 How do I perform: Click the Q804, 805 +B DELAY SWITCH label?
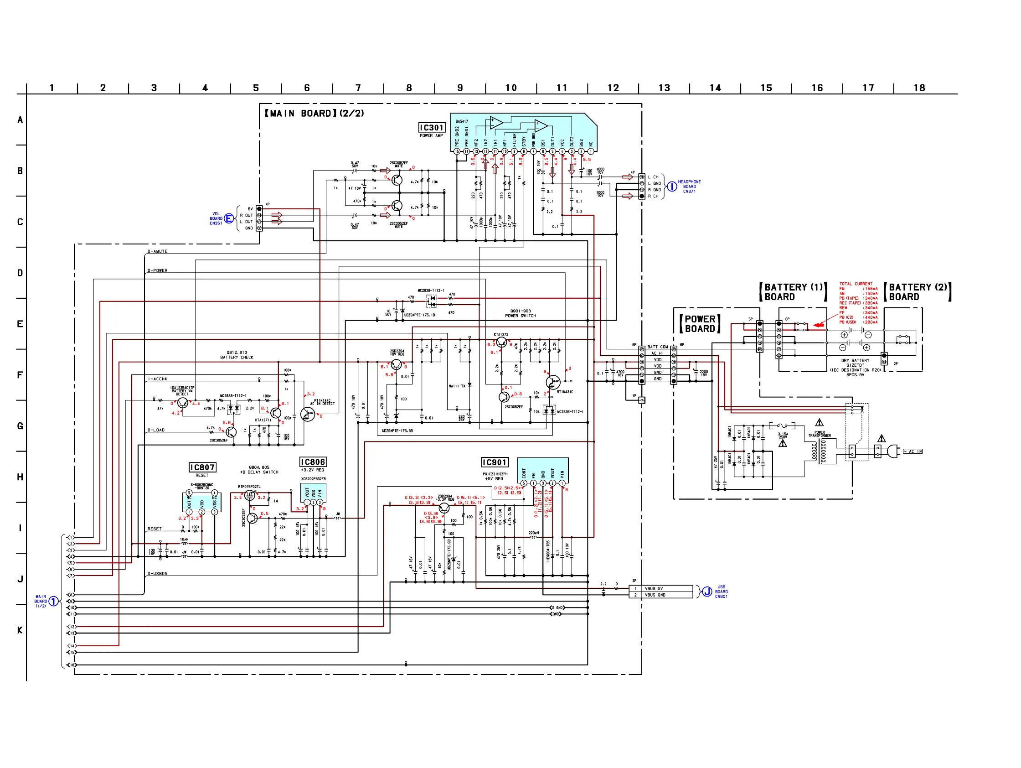pyautogui.click(x=259, y=470)
